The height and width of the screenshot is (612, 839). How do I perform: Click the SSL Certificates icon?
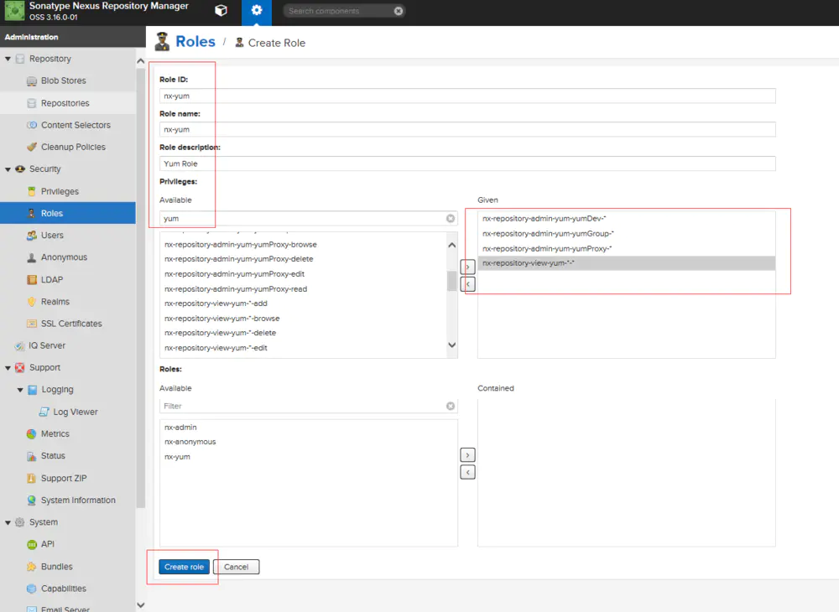click(32, 324)
